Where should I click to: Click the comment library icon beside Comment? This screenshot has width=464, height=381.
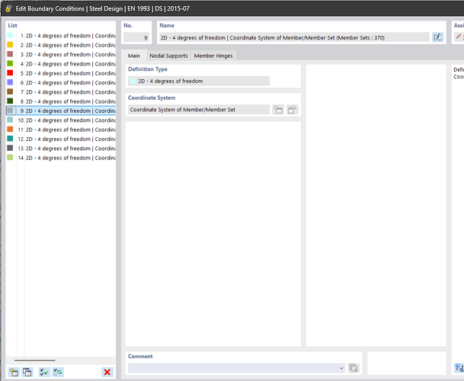coord(353,368)
